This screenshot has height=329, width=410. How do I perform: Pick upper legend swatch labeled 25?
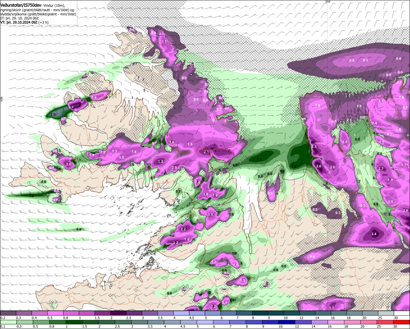[386, 313]
